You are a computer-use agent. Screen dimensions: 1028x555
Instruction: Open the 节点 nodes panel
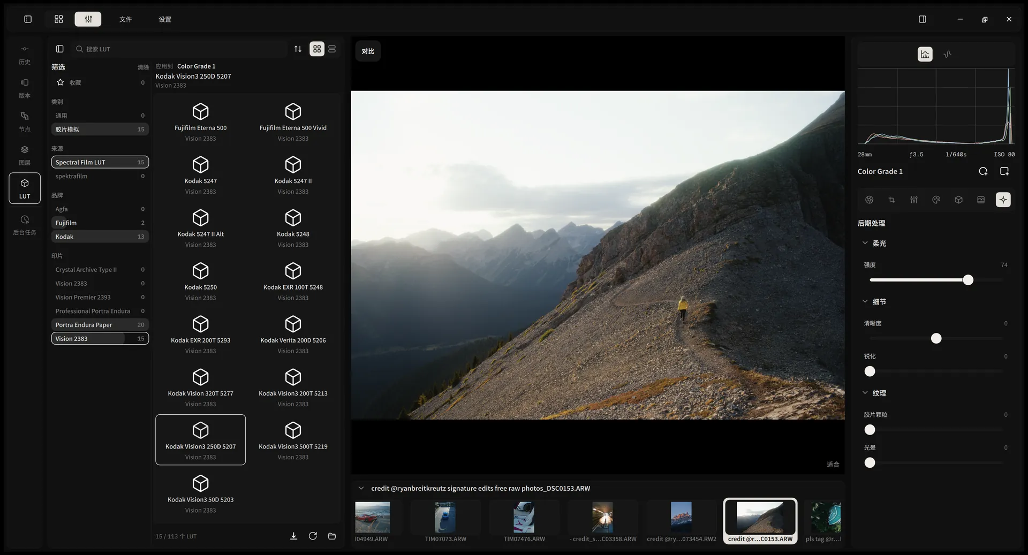(25, 122)
